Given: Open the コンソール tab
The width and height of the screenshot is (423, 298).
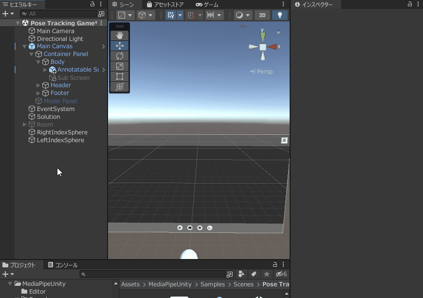Looking at the screenshot, I should pos(63,265).
